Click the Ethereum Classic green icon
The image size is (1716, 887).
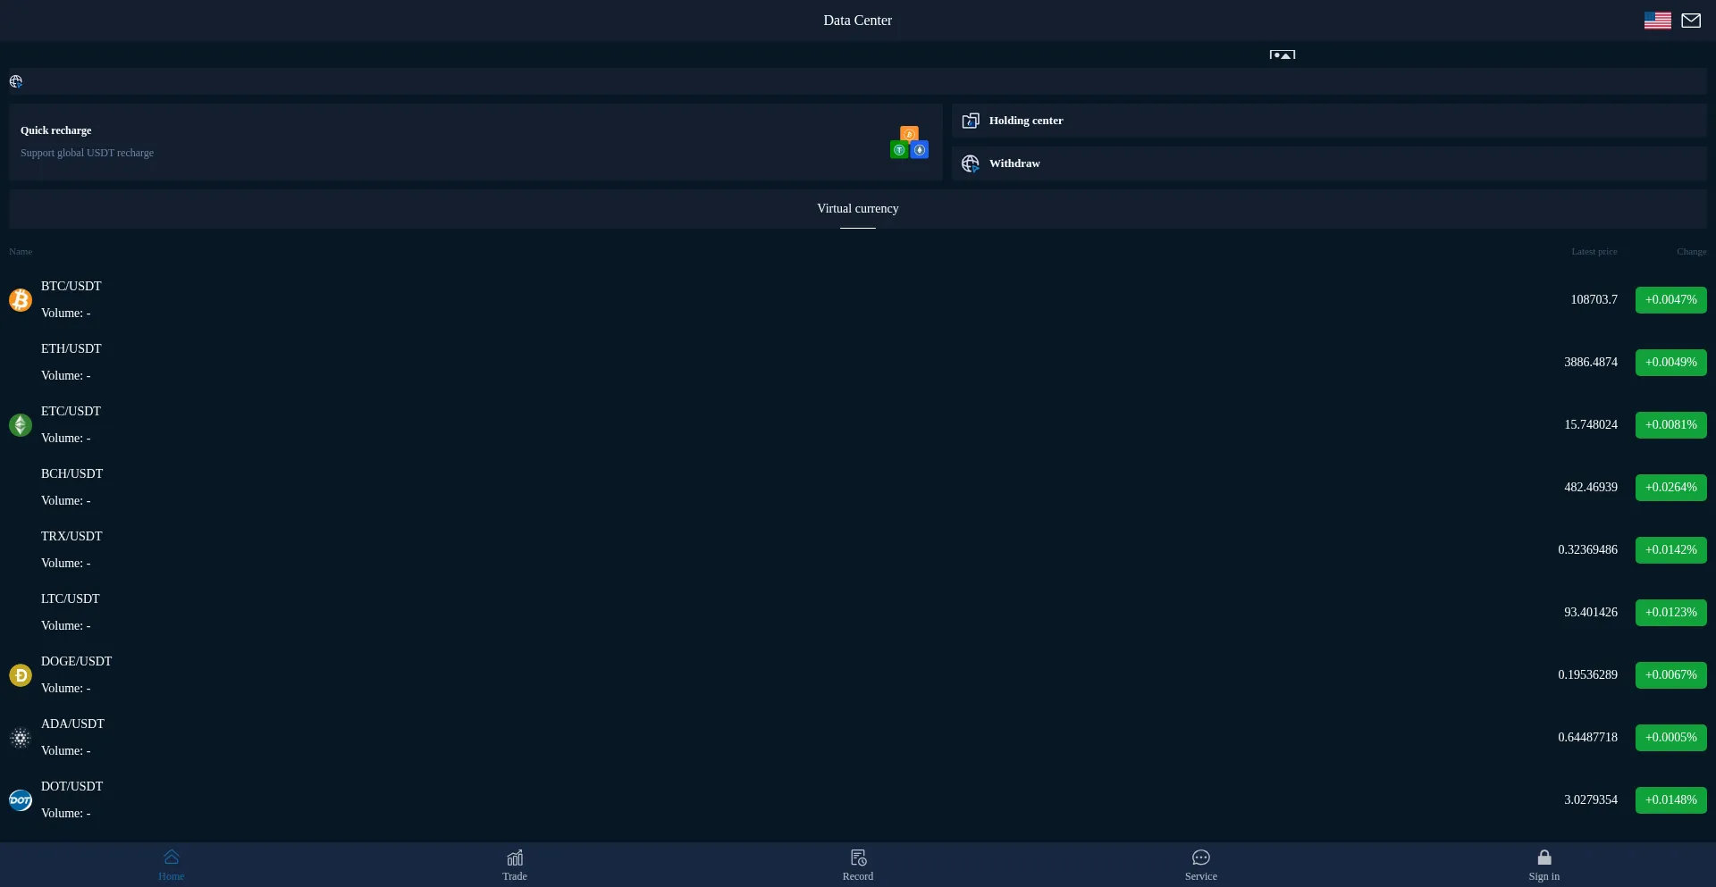point(21,425)
